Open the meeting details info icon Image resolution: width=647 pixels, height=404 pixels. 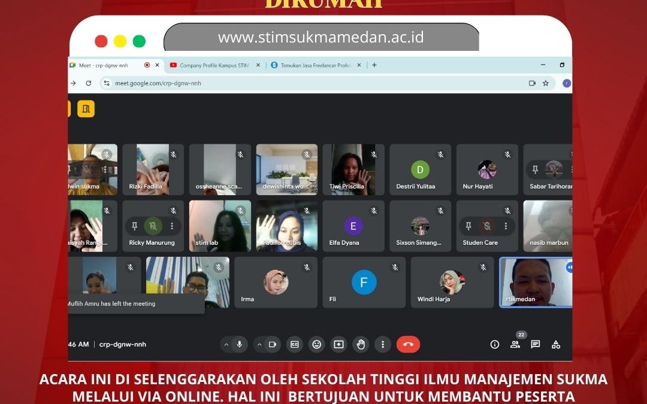(x=495, y=344)
